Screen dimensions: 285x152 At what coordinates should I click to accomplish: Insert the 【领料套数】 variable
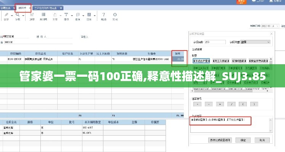(x=239, y=61)
